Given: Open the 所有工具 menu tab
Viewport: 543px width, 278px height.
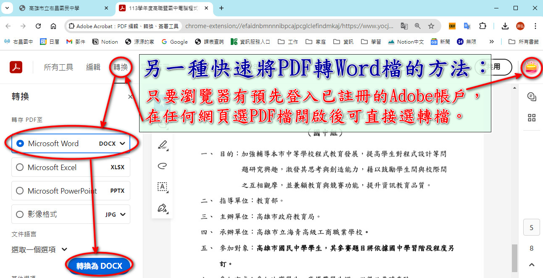Looking at the screenshot, I should click(x=58, y=67).
